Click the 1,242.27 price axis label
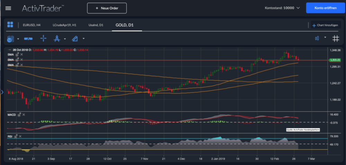 pyautogui.click(x=335, y=83)
